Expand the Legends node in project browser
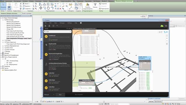 pos(1,53)
